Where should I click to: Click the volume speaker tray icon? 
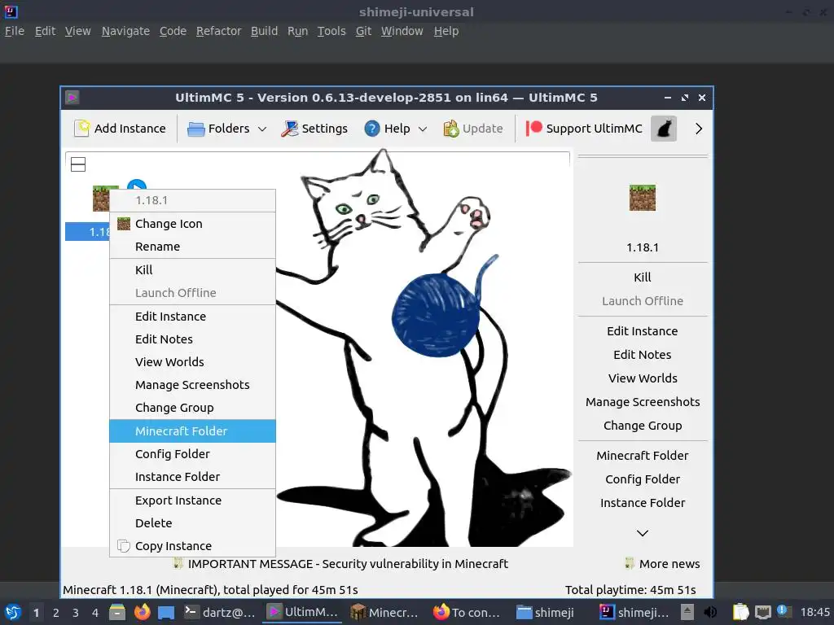710,612
